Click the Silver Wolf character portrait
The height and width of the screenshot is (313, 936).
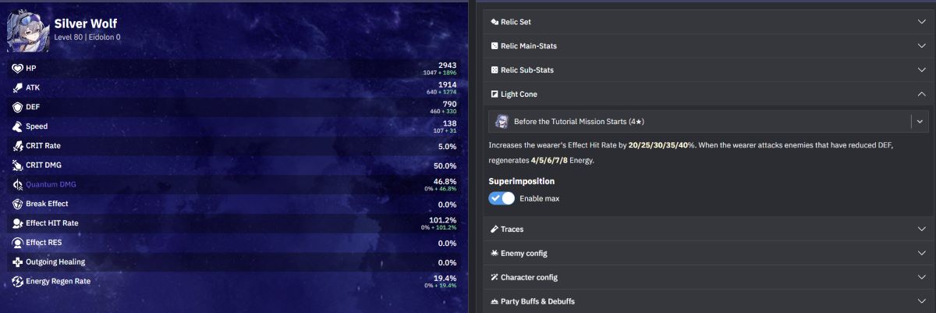29,30
